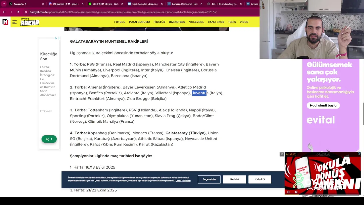The height and width of the screenshot is (205, 364).
Task: Switch to the Borussia Dortmund tab
Action: [x=182, y=4]
